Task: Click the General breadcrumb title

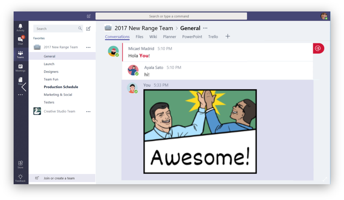Action: (190, 28)
